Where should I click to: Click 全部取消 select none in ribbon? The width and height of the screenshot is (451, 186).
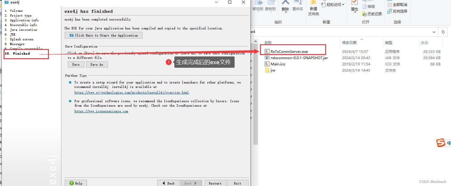coord(397,5)
